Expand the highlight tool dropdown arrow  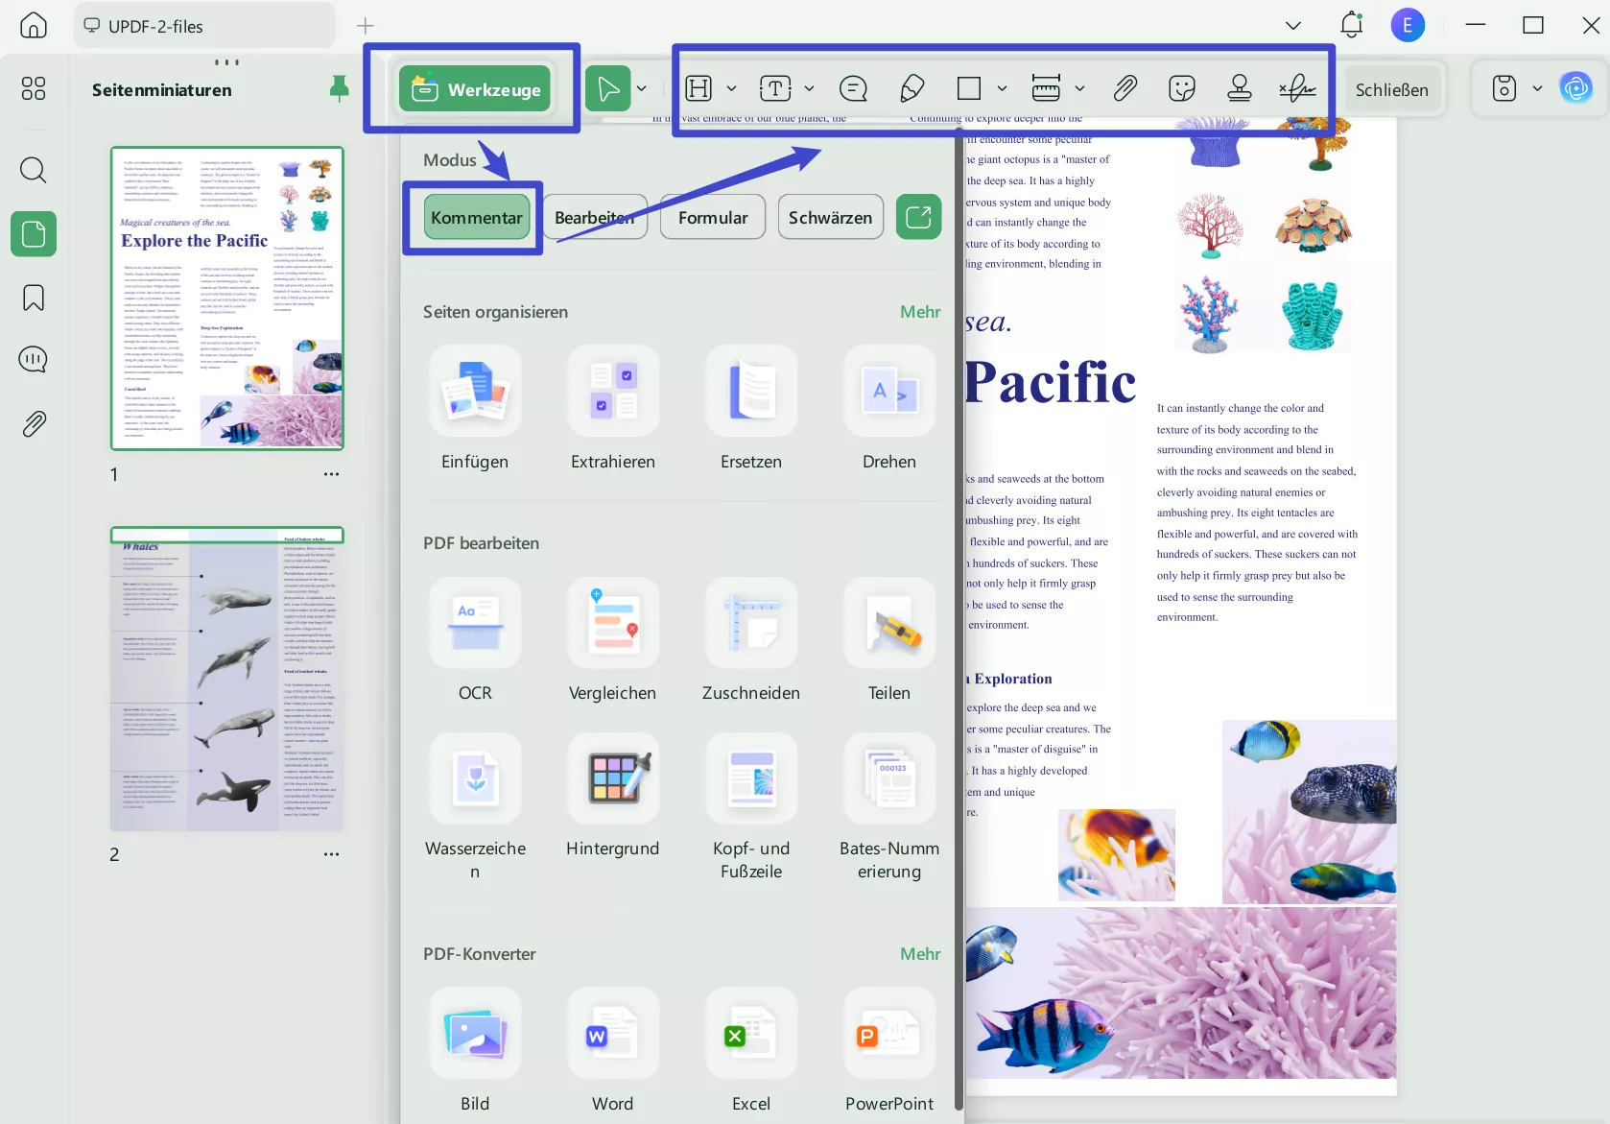coord(731,89)
